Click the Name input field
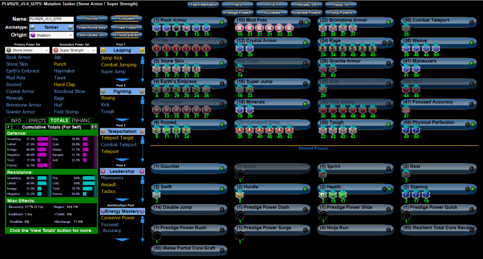This screenshot has height=259, width=483. (x=51, y=19)
